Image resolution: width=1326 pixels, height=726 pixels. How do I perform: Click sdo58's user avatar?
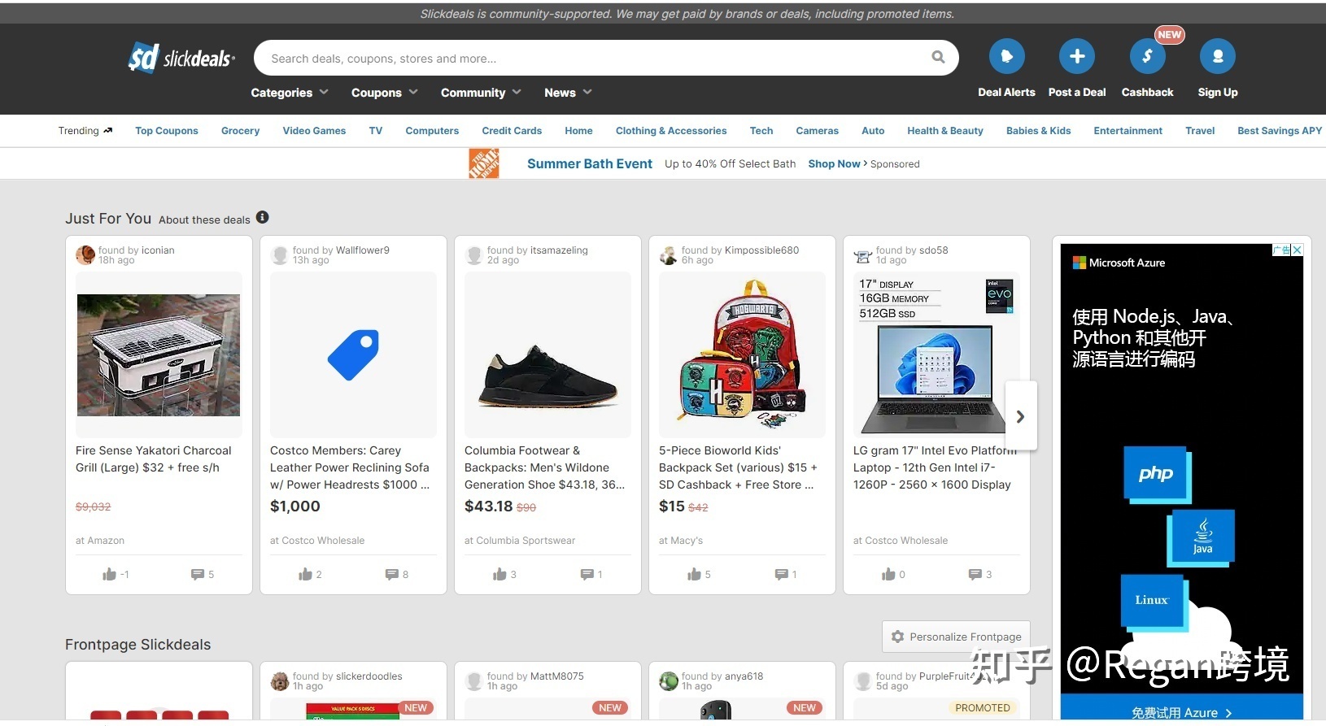pos(863,255)
